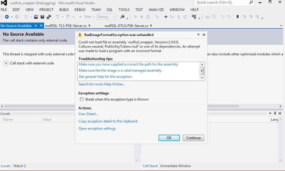Click the Attach to Process toolbar icon
This screenshot has width=285, height=171.
click(x=122, y=17)
